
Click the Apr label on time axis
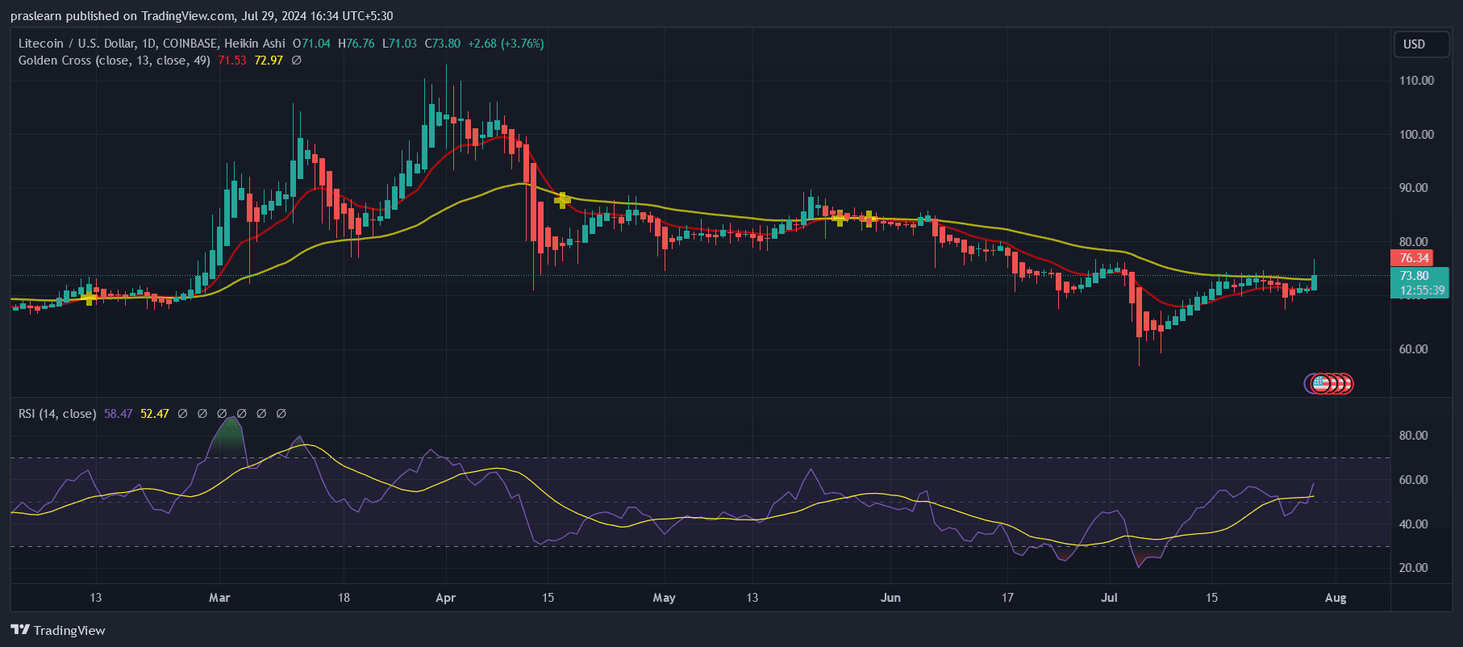[x=445, y=598]
